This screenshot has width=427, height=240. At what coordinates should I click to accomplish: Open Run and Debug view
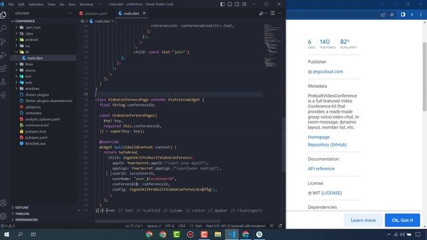pyautogui.click(x=3, y=55)
